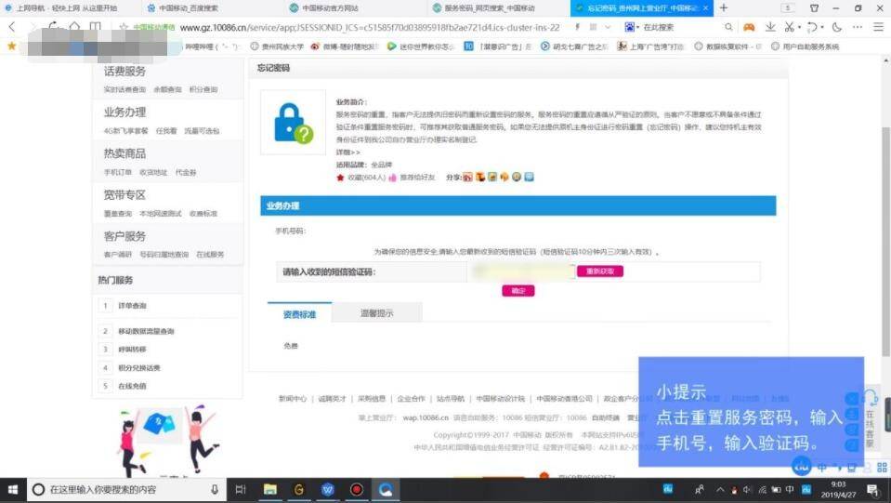This screenshot has width=891, height=503.
Task: Select the 温馨提示 tab
Action: click(x=376, y=313)
